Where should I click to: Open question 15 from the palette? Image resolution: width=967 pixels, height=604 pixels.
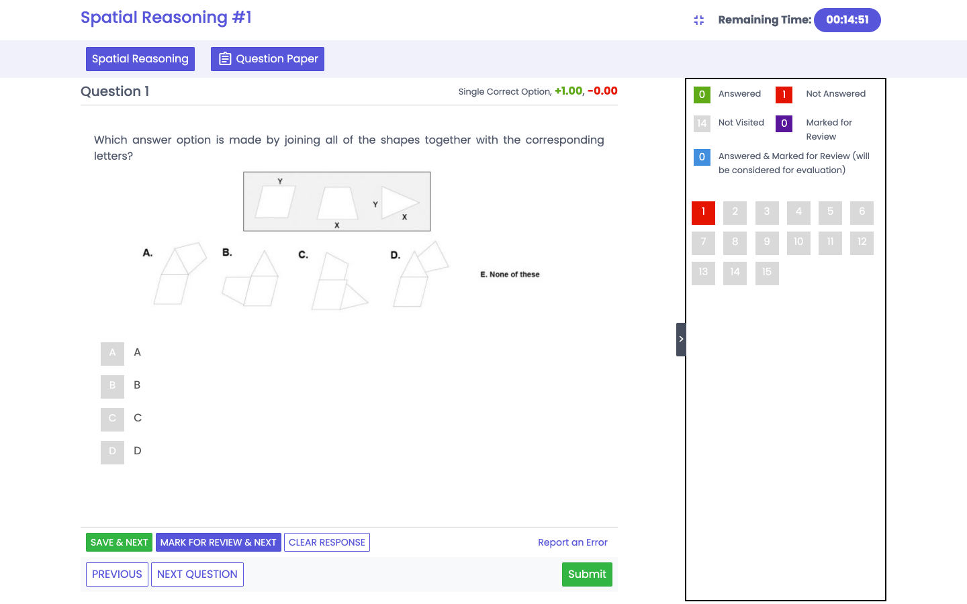click(767, 273)
